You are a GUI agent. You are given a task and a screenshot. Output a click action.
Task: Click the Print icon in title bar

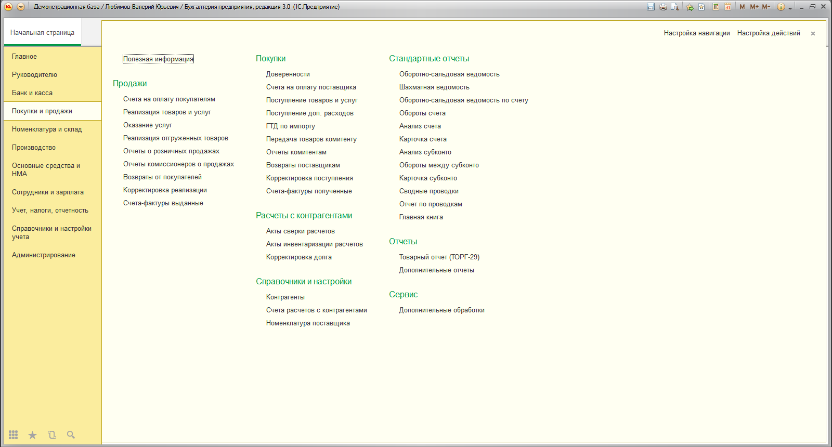pos(663,7)
